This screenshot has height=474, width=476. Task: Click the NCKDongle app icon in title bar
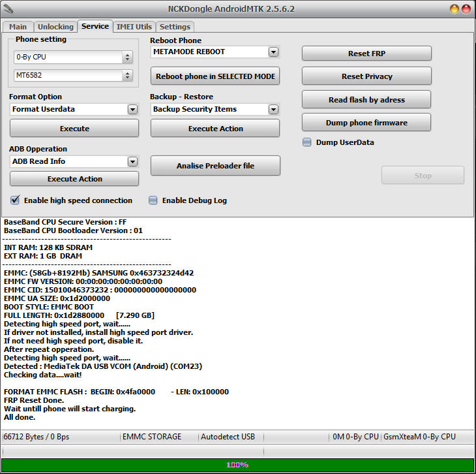pyautogui.click(x=8, y=9)
